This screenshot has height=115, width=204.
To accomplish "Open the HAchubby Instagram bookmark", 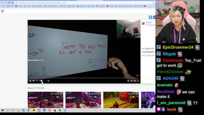I will [101, 6].
